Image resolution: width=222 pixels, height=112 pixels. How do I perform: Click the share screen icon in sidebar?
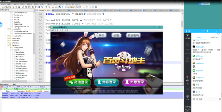pos(188,36)
